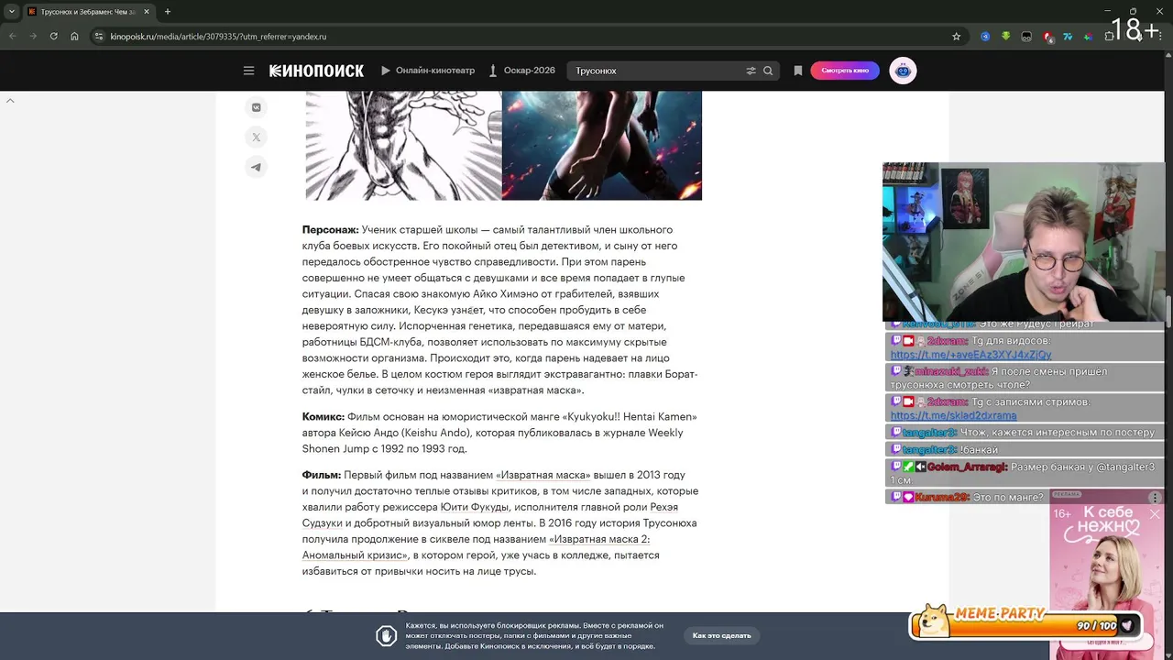Viewport: 1173px width, 660px height.
Task: Click the magnifier search icon
Action: (x=768, y=71)
